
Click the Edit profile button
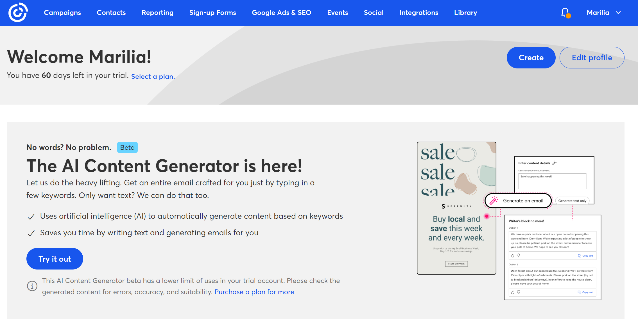pos(592,57)
